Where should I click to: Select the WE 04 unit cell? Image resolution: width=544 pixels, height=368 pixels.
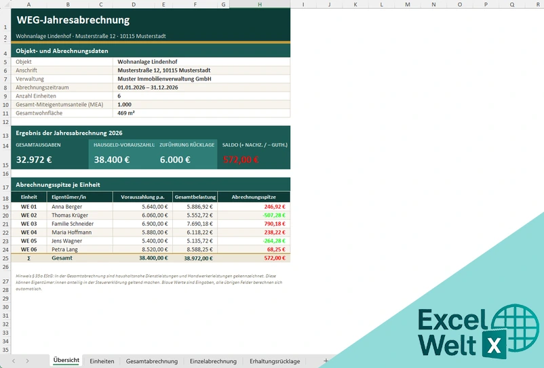click(28, 232)
